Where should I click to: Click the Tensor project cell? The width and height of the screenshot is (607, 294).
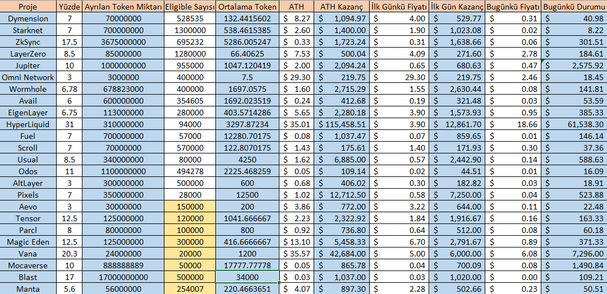pos(28,218)
